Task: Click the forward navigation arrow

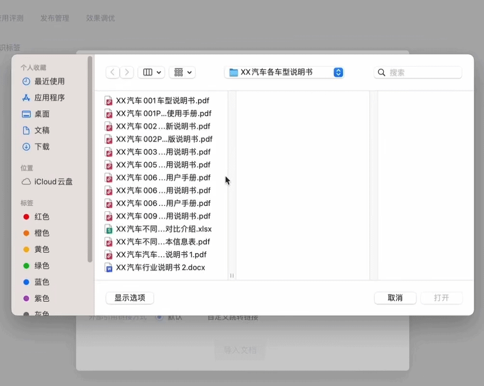Action: 126,72
